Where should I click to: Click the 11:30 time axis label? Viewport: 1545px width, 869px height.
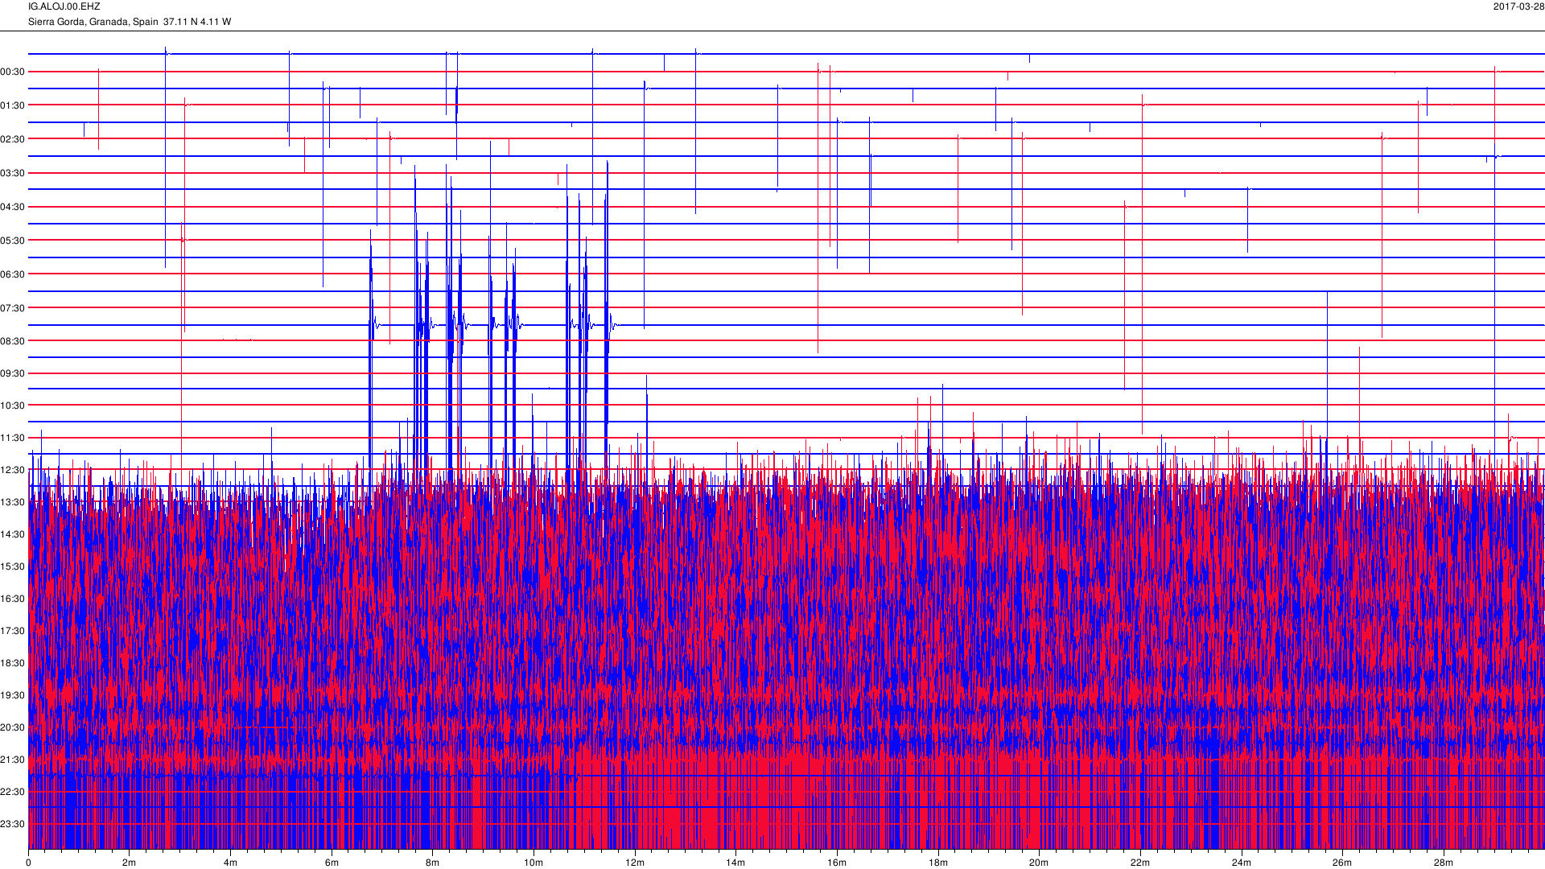[13, 438]
